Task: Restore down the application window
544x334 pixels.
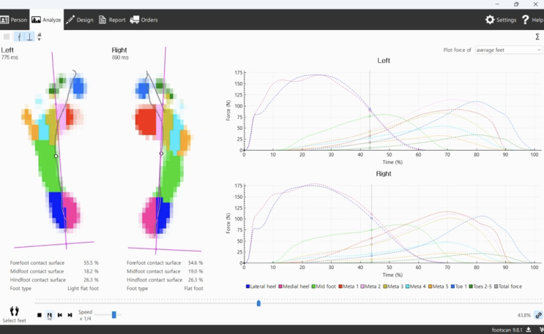Action: tap(516, 4)
